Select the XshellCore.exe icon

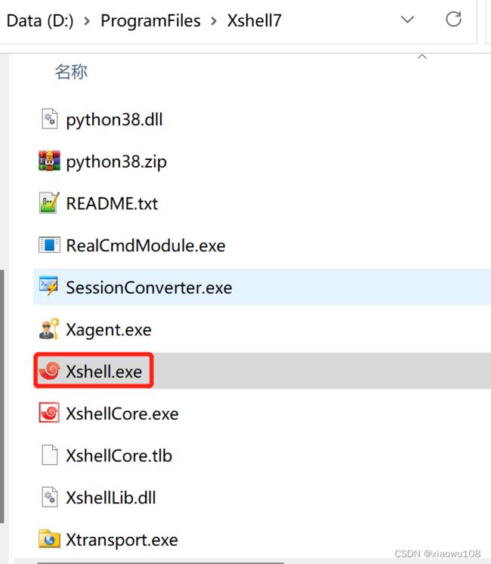(x=49, y=412)
